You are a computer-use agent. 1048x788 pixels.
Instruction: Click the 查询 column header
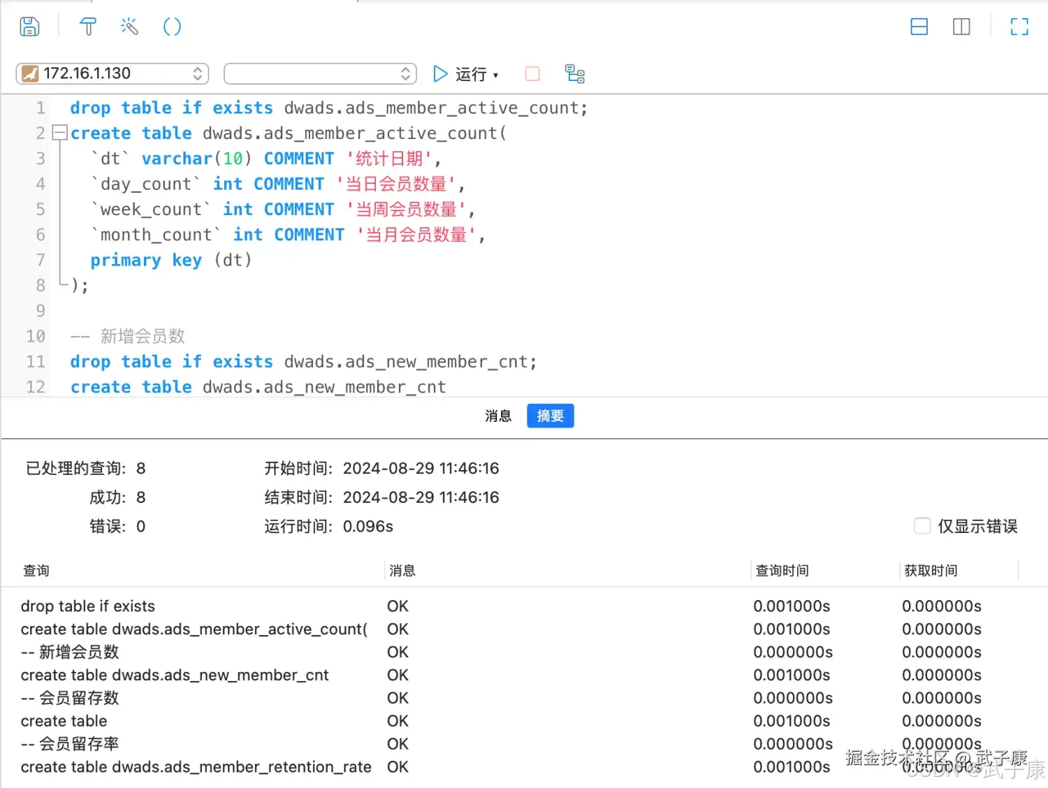(x=36, y=571)
